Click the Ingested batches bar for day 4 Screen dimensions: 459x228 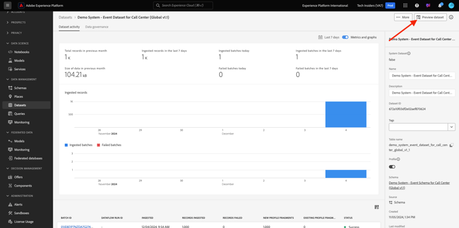click(346, 174)
